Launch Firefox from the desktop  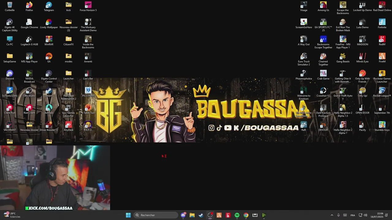coord(29,7)
